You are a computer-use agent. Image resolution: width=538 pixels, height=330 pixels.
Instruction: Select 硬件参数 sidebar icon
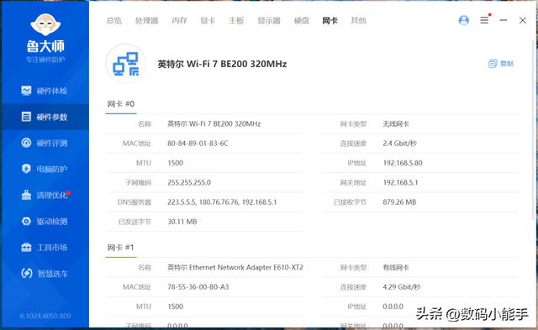pos(26,117)
